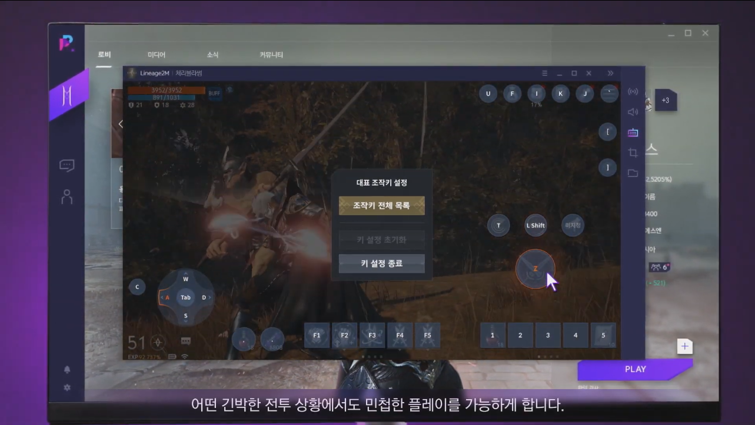The width and height of the screenshot is (755, 425).
Task: Click the screenshot crop icon
Action: click(633, 153)
